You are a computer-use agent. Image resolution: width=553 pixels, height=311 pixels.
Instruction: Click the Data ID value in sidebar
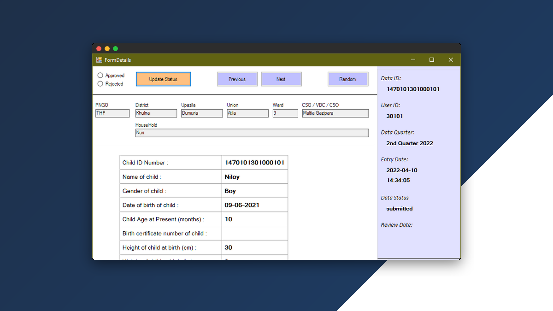(x=413, y=89)
